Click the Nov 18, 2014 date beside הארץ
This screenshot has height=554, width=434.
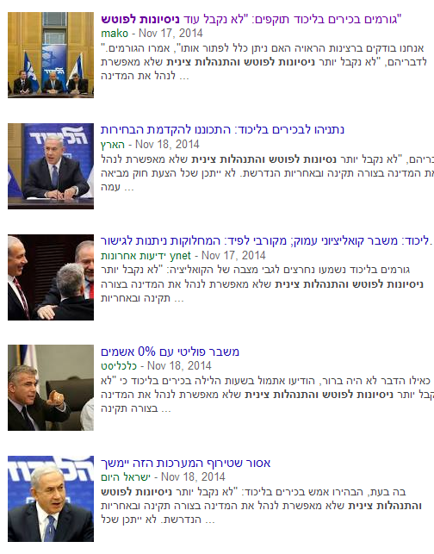167,145
